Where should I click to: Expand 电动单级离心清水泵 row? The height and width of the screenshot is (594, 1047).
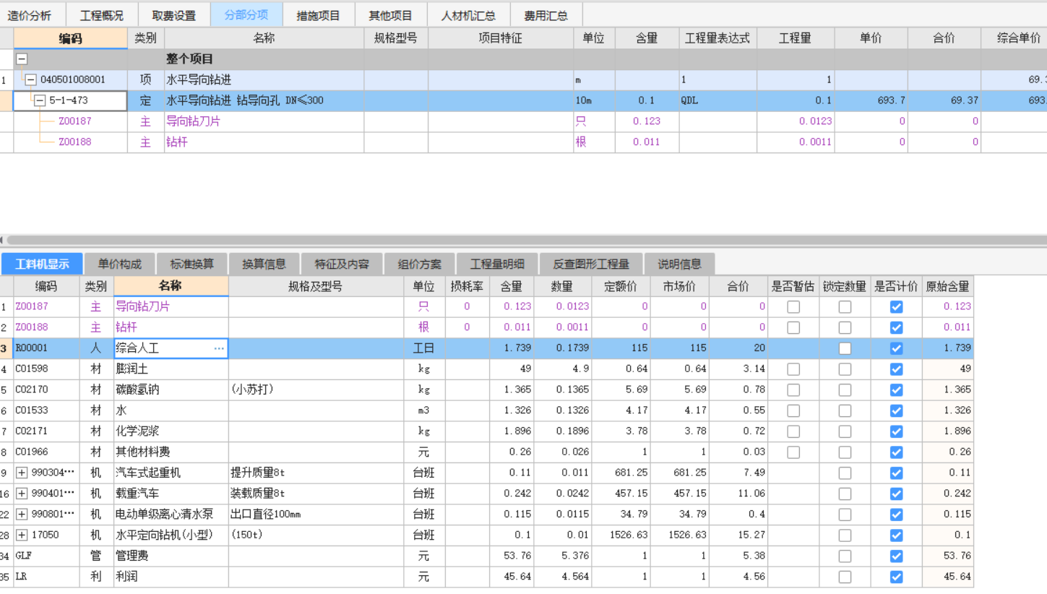(22, 515)
